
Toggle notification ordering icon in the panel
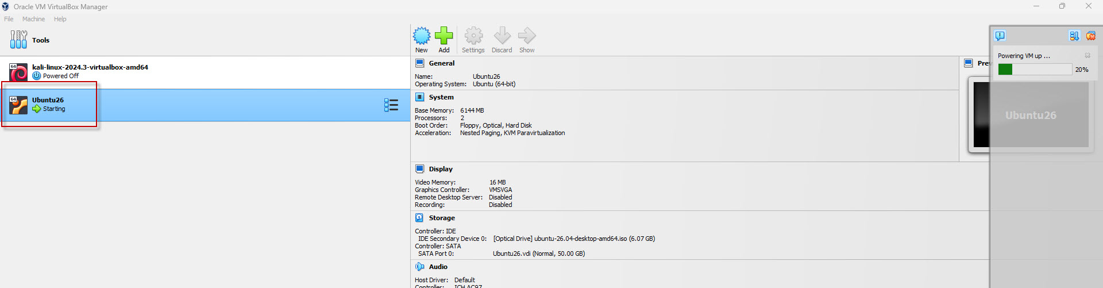tap(1074, 36)
